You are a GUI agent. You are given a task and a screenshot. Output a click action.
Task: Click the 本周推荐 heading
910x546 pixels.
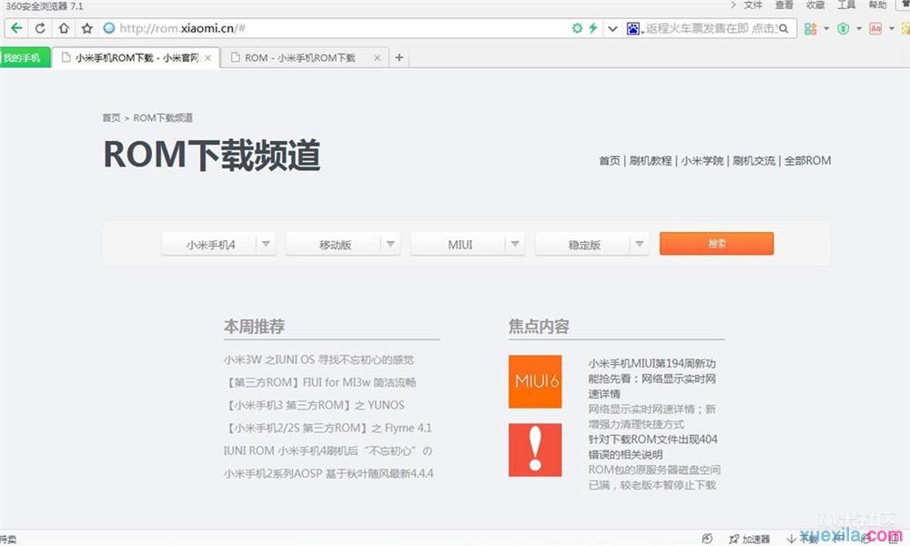pyautogui.click(x=254, y=327)
